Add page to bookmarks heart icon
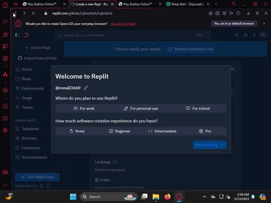 click(238, 13)
